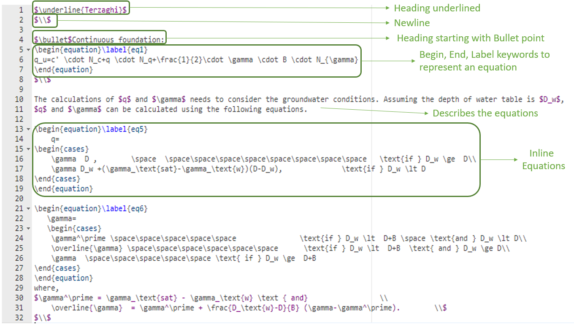The height and width of the screenshot is (324, 574).
Task: Click "\text{if } D_w \ge D\\" on line 16
Action: pos(428,159)
